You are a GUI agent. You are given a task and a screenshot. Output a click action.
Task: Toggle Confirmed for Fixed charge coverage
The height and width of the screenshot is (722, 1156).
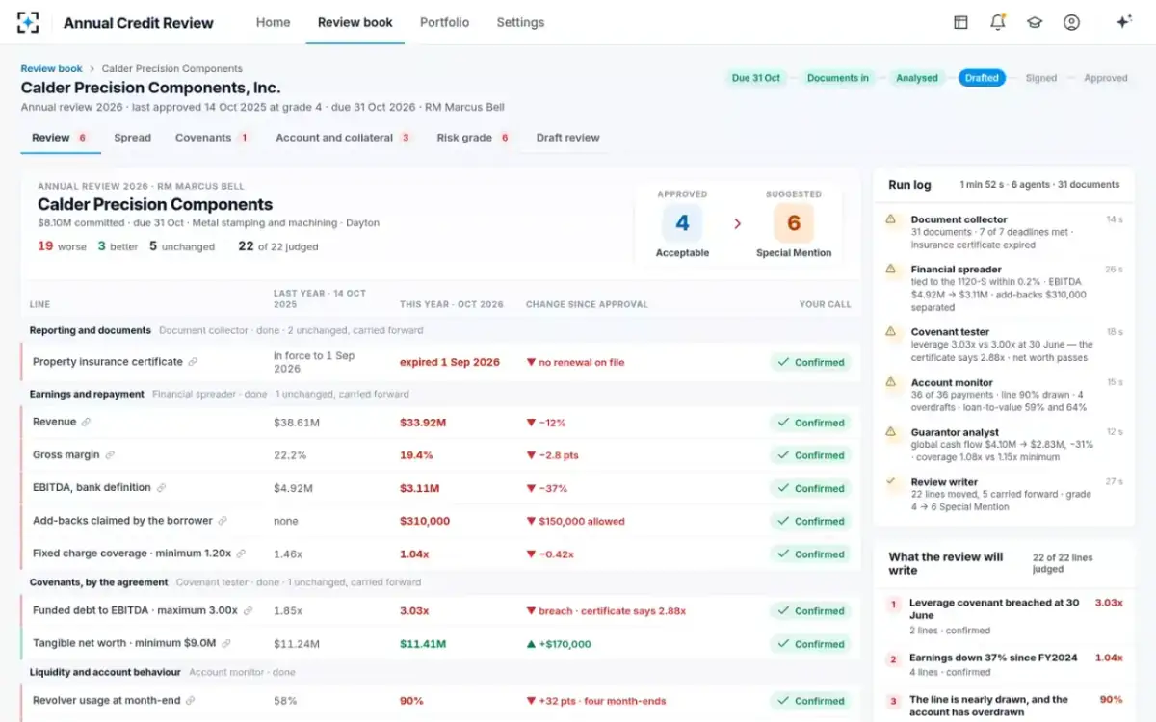[x=811, y=554]
